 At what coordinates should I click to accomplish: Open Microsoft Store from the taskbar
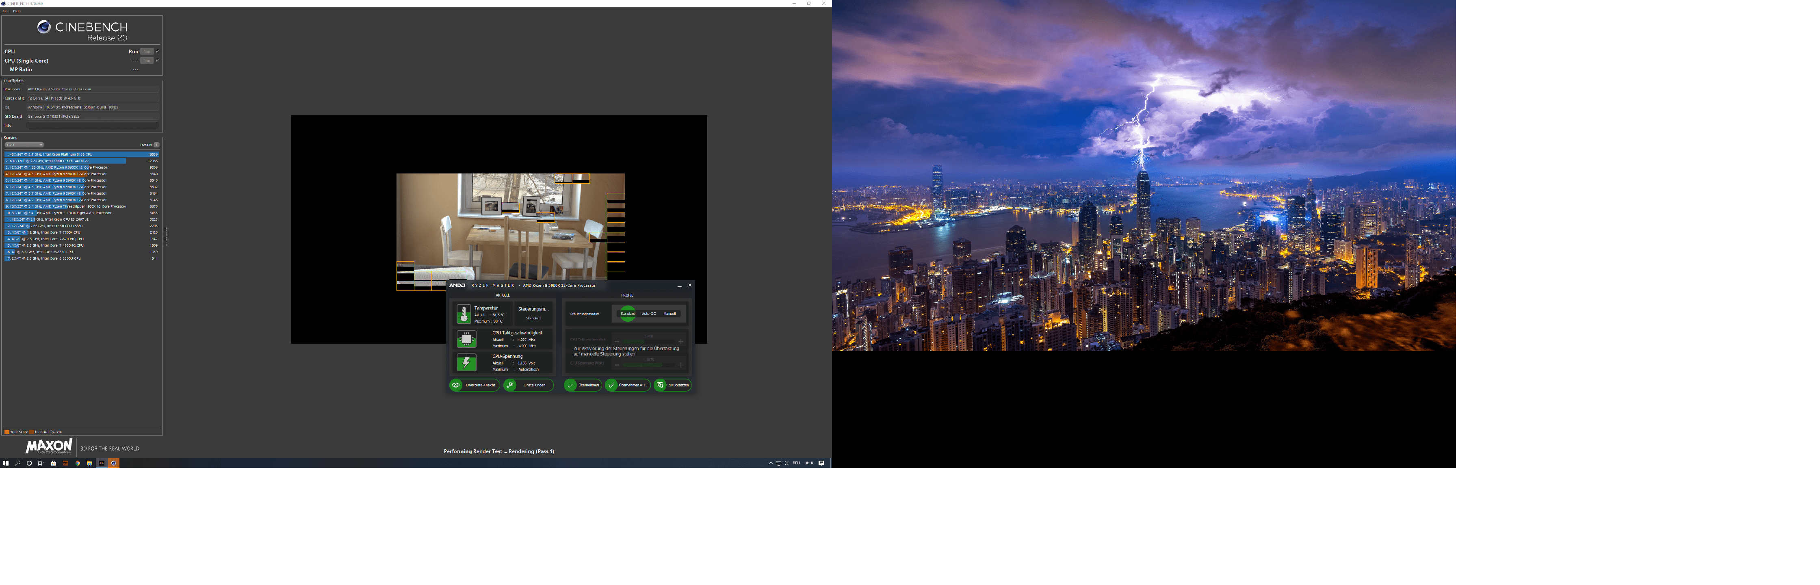pyautogui.click(x=53, y=464)
